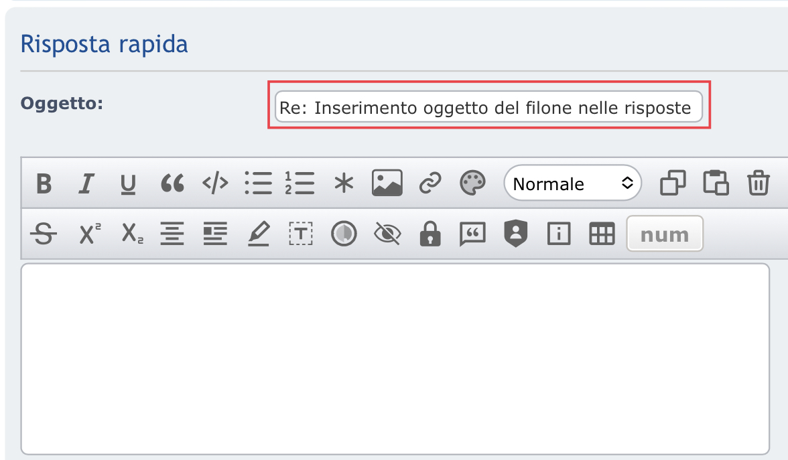Click the trash icon in toolbar
The width and height of the screenshot is (788, 460).
(x=758, y=183)
